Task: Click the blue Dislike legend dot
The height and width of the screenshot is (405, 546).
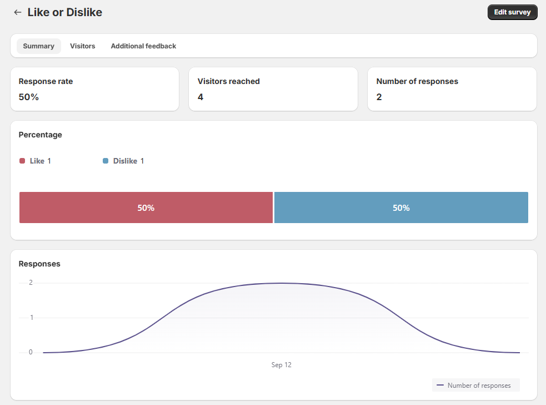Action: coord(106,161)
